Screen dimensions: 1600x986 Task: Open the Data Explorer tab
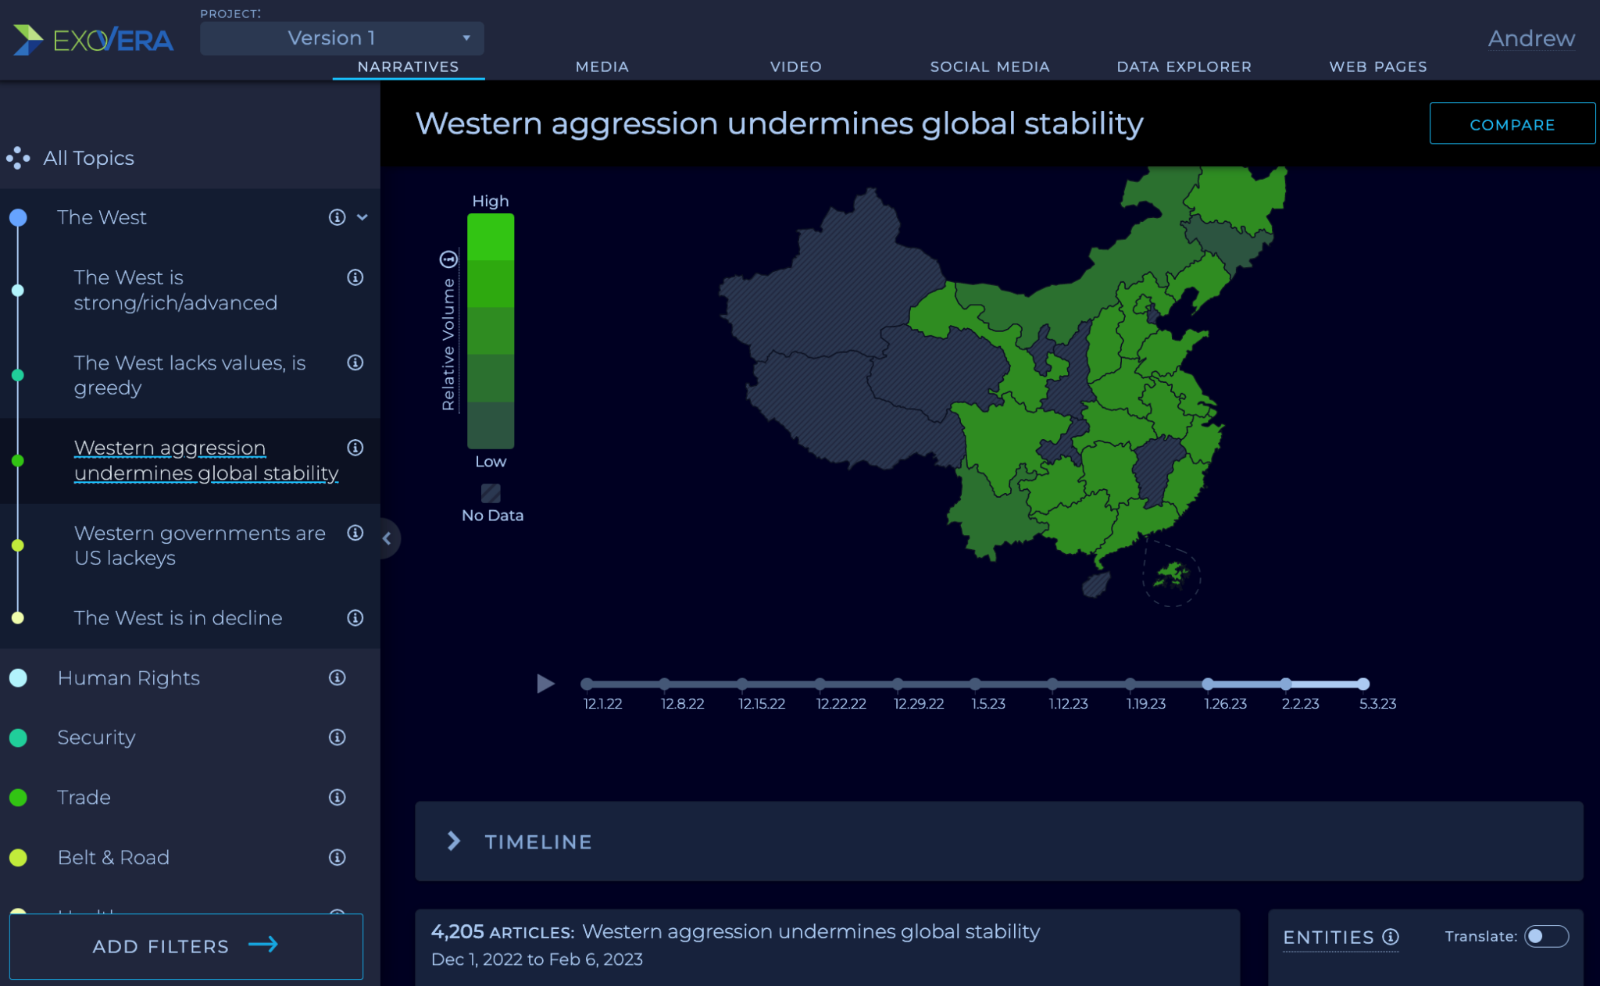click(1184, 66)
